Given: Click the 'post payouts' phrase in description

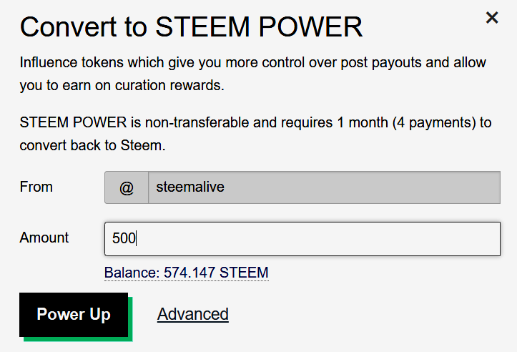Looking at the screenshot, I should coord(377,62).
